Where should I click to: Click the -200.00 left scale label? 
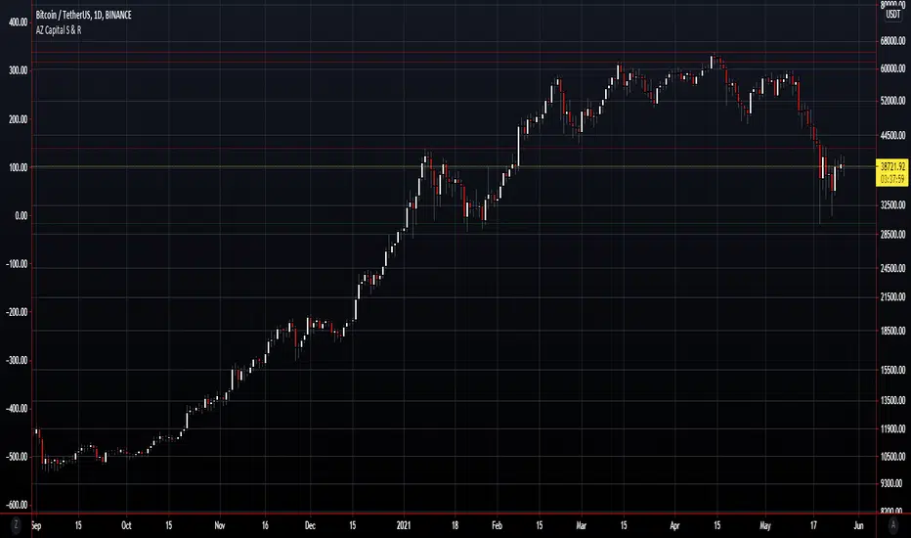(x=17, y=312)
